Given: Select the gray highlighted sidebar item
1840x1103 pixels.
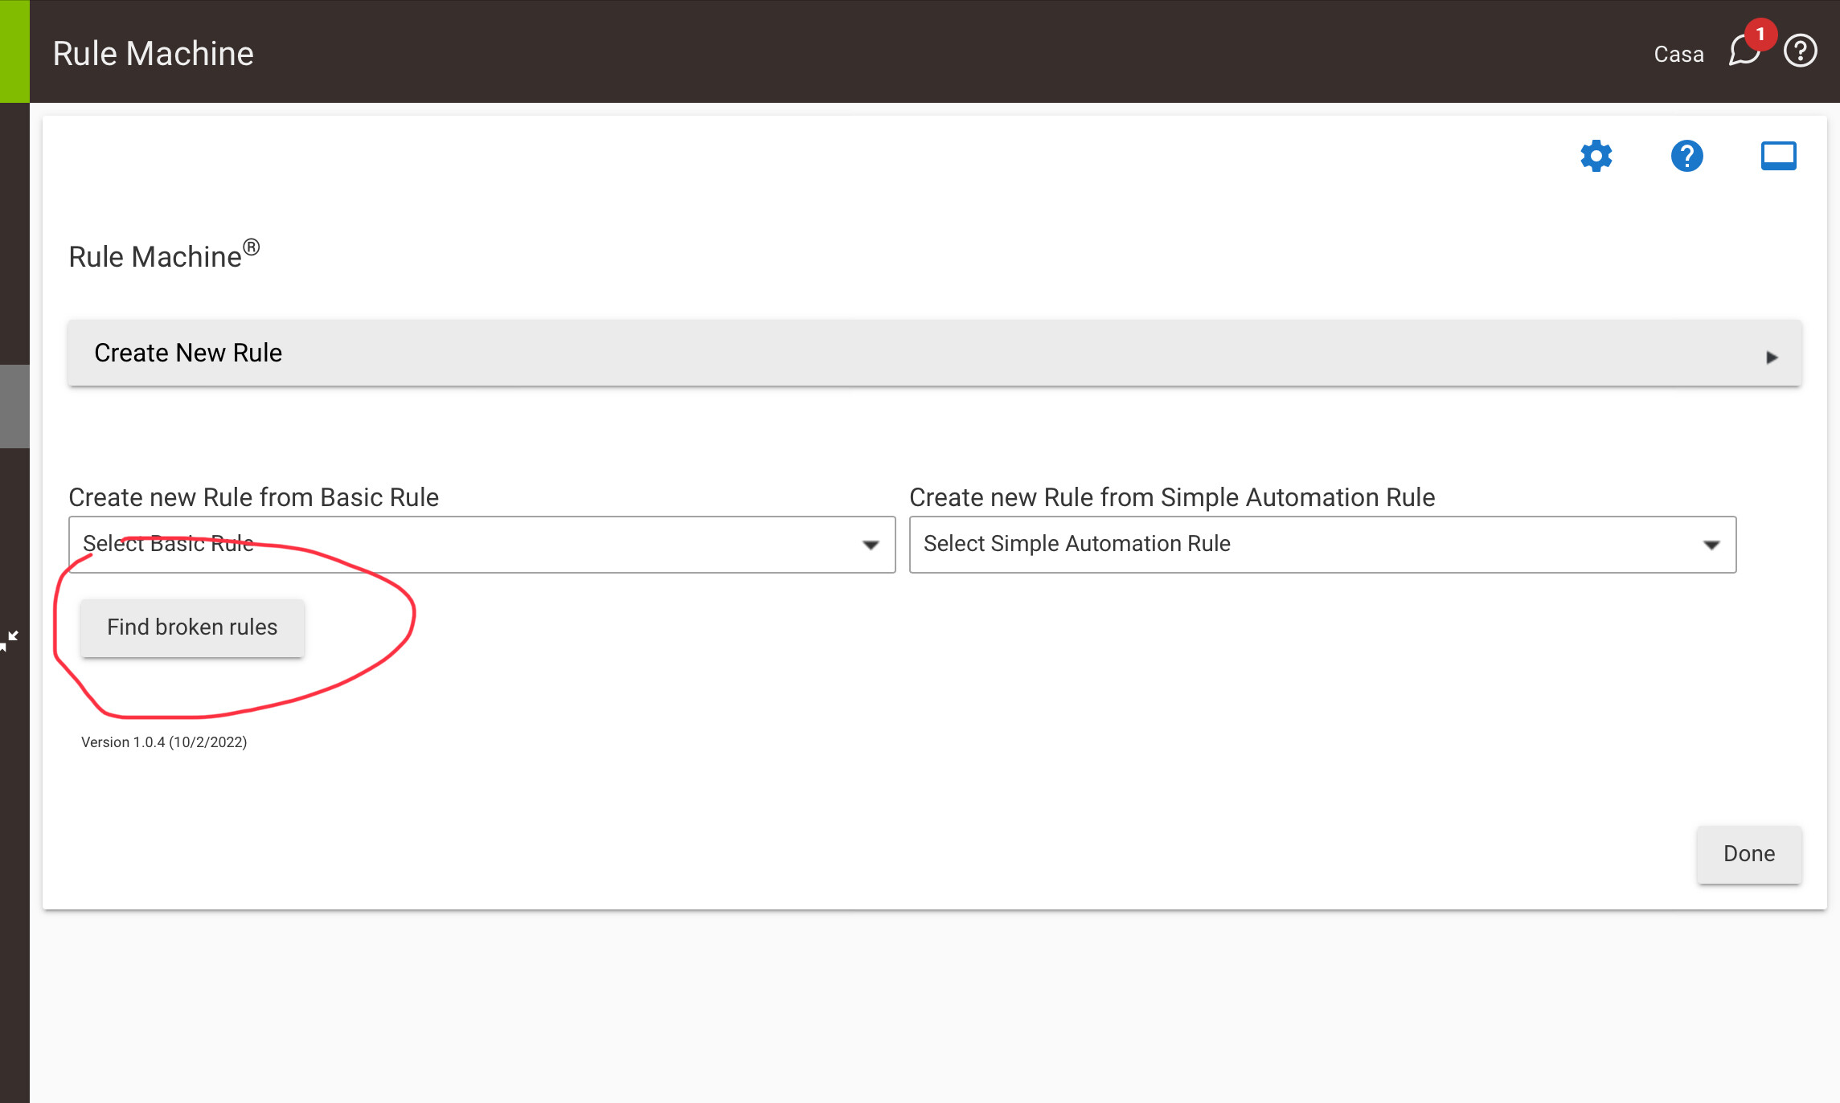Looking at the screenshot, I should (x=14, y=406).
